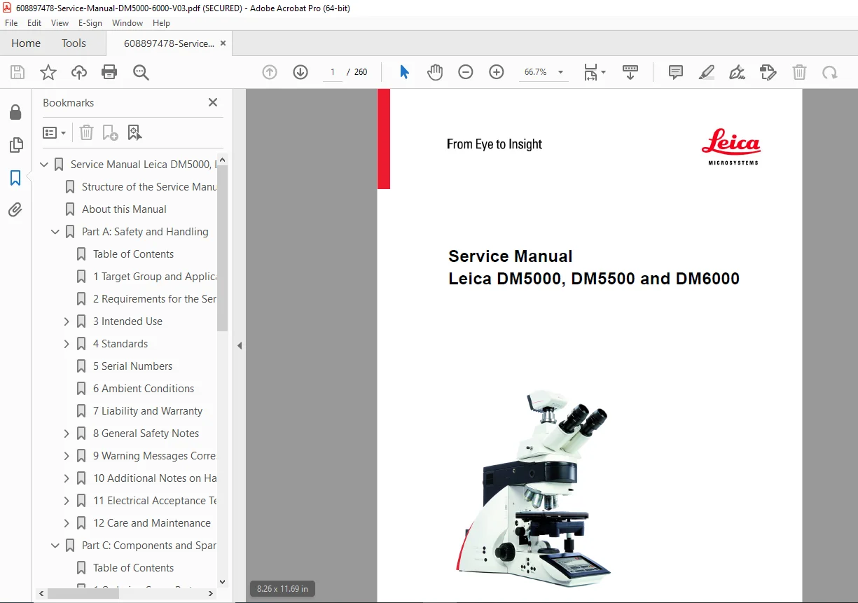
Task: Open the Window menu
Action: pos(127,23)
